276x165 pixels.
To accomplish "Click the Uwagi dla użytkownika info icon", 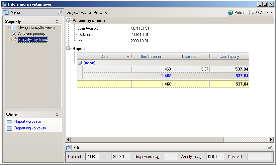I will click(14, 28).
